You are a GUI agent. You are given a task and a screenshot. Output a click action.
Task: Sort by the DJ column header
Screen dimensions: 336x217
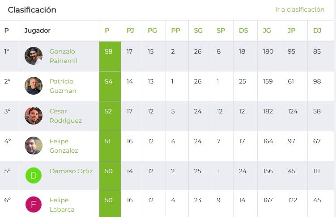click(x=317, y=30)
